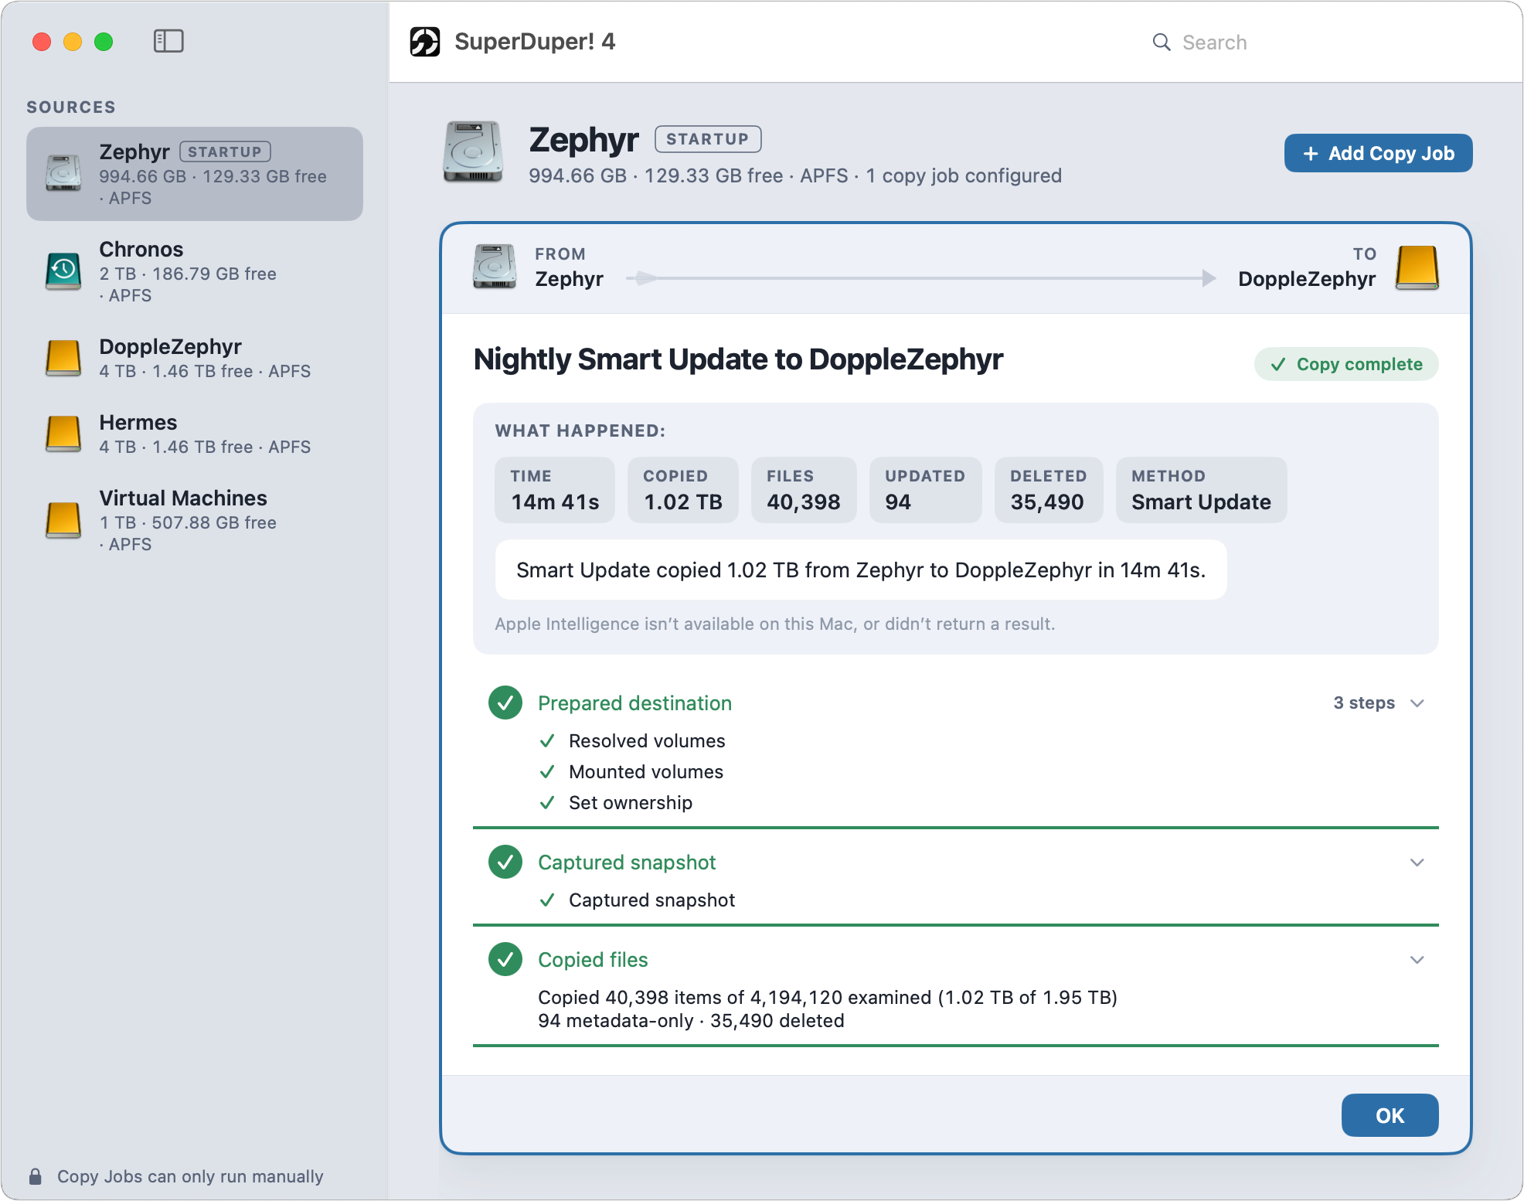Click Zephyr drive icon in the sidebar
1524x1201 pixels.
point(63,173)
